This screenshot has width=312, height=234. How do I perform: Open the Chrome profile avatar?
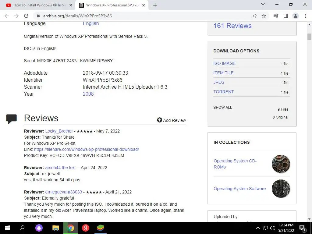296,16
